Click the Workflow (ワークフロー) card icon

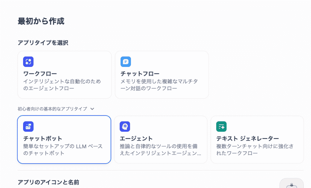click(x=28, y=62)
